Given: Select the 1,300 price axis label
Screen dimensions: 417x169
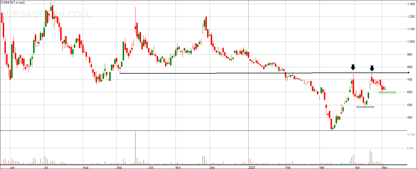Looking at the screenshot, I should (411, 4).
